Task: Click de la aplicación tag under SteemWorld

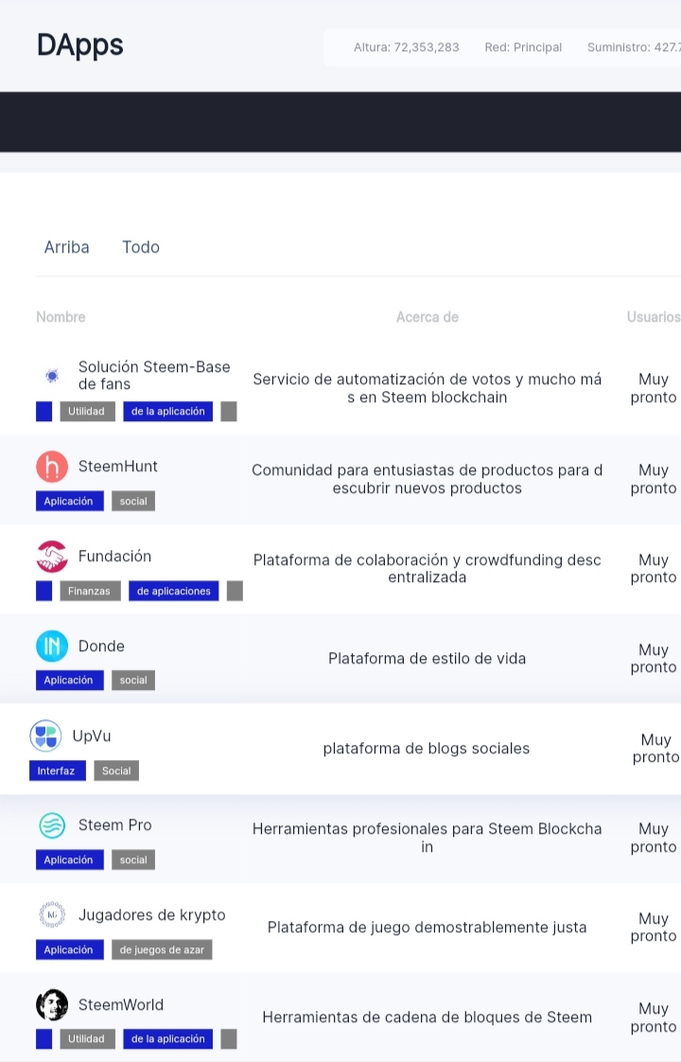Action: point(167,1039)
